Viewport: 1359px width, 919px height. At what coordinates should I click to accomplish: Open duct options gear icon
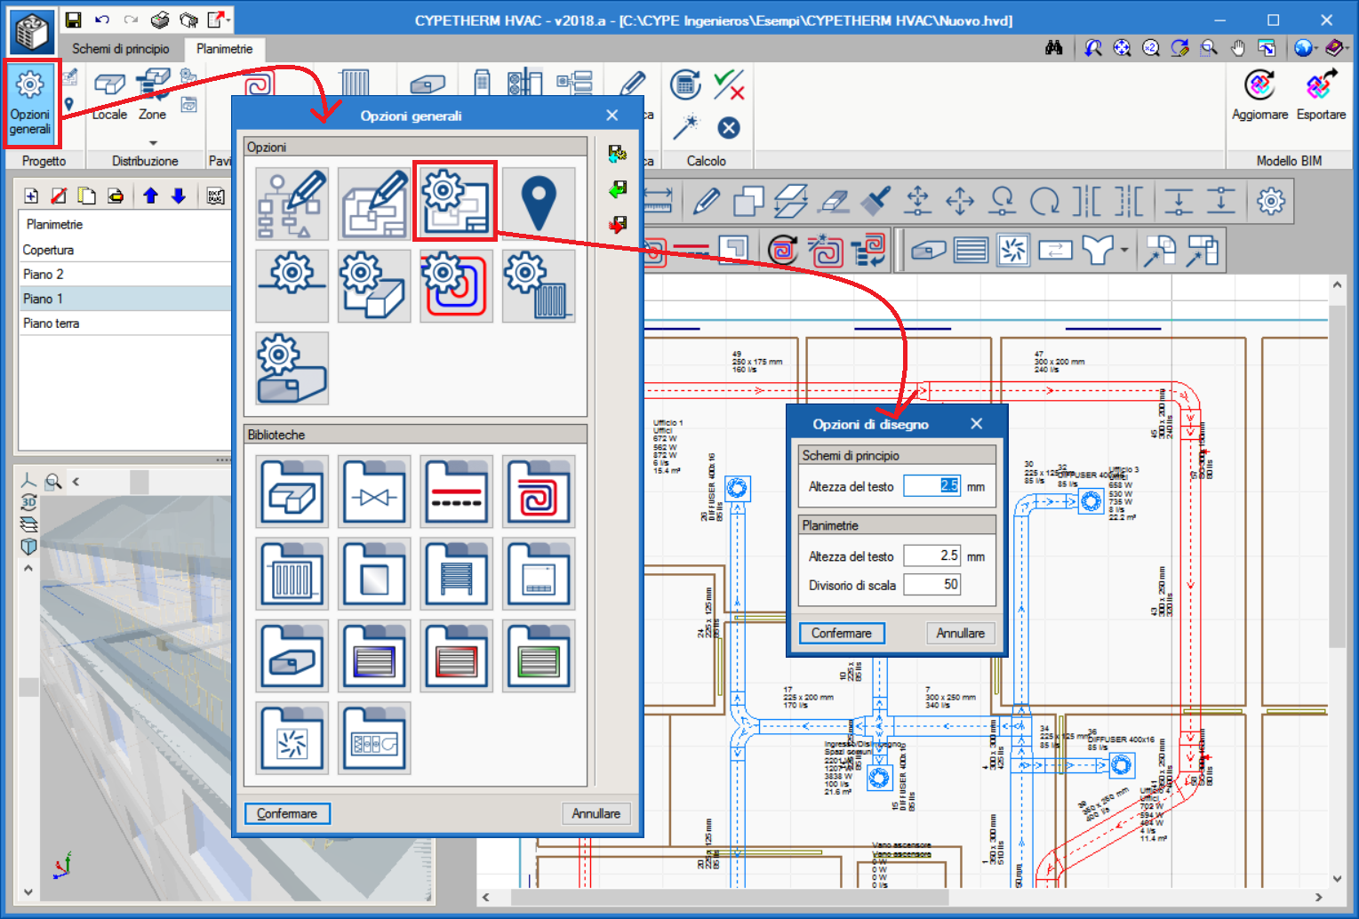(x=292, y=368)
